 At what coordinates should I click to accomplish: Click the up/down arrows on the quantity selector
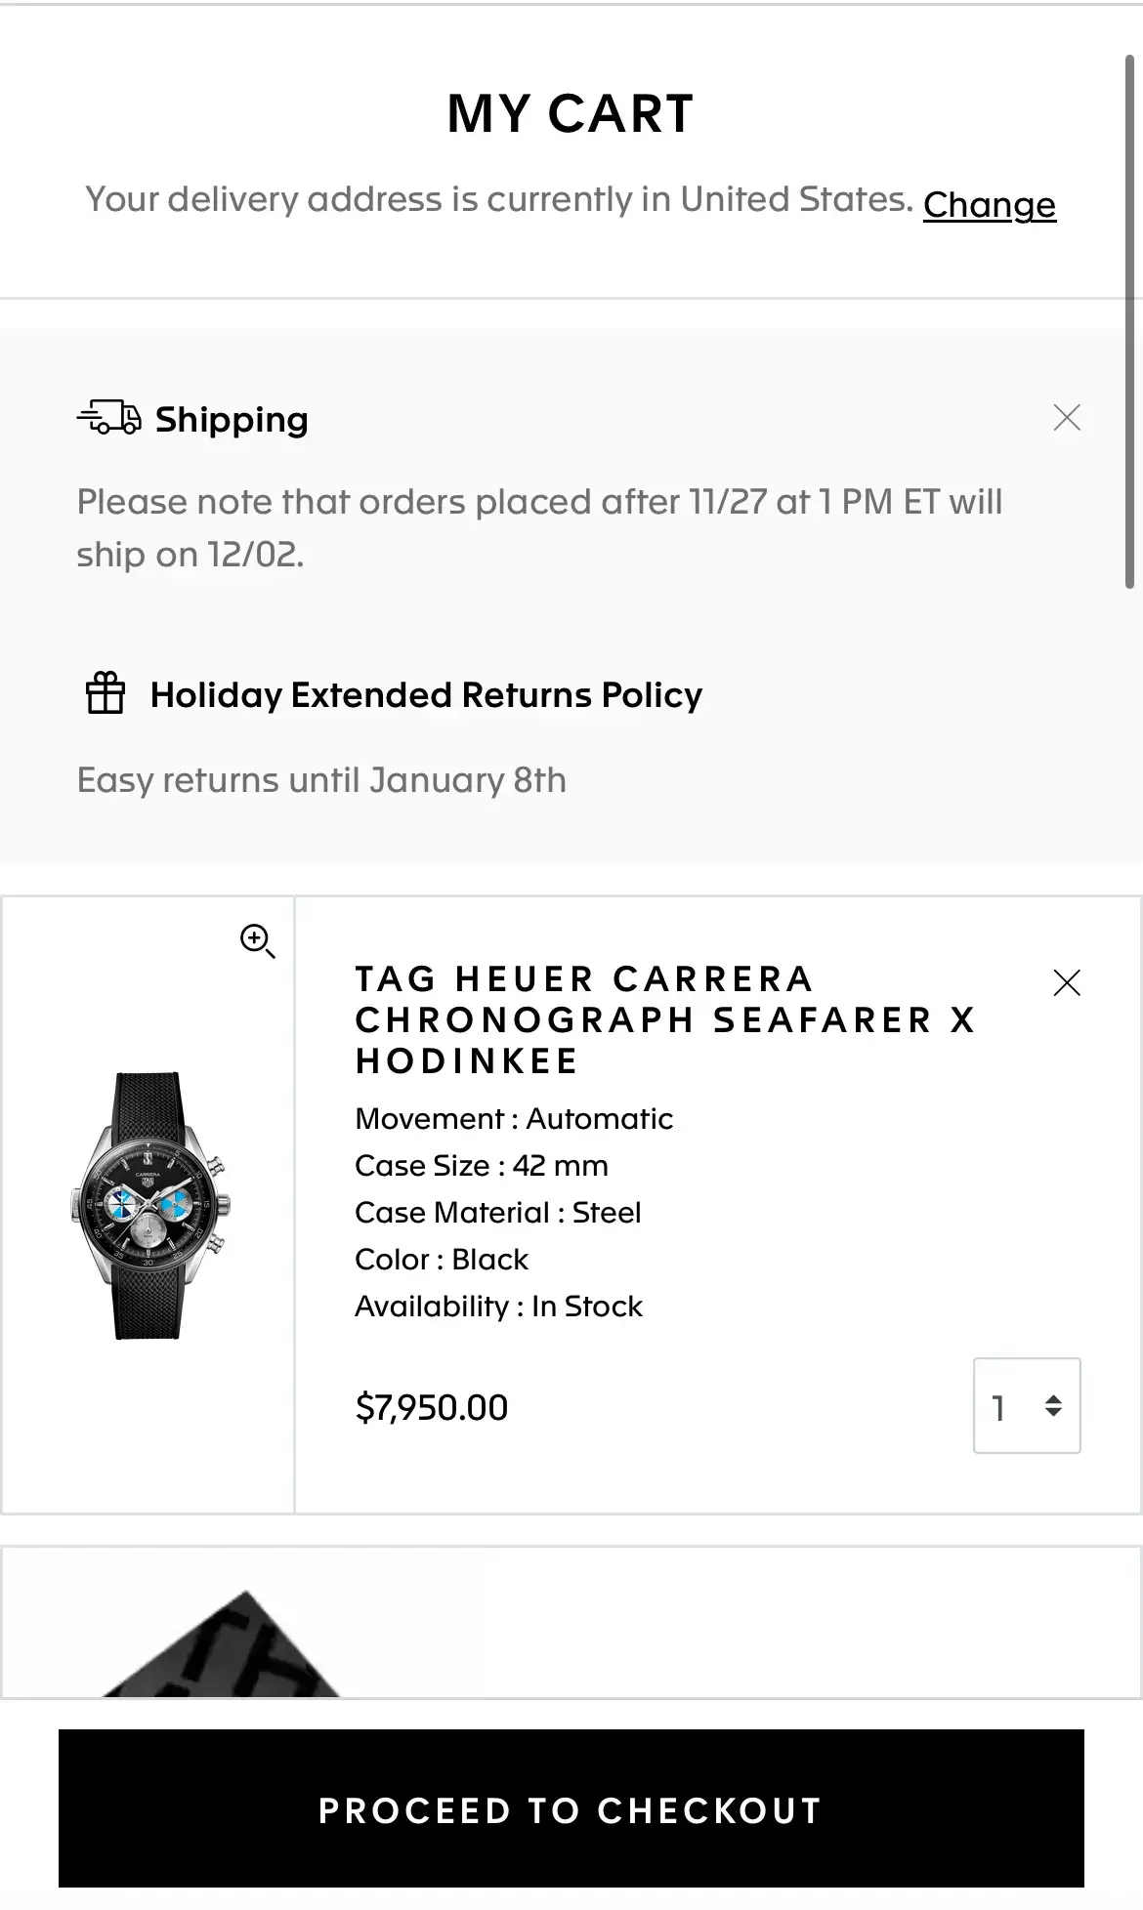[1053, 1406]
